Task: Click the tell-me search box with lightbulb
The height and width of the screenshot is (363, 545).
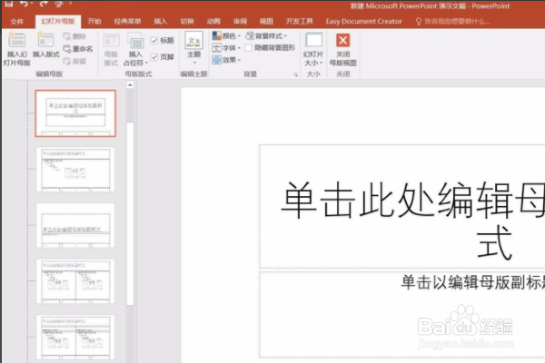Action: (453, 22)
